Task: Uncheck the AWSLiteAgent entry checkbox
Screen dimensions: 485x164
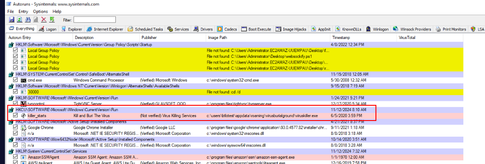Action: tap(15, 163)
